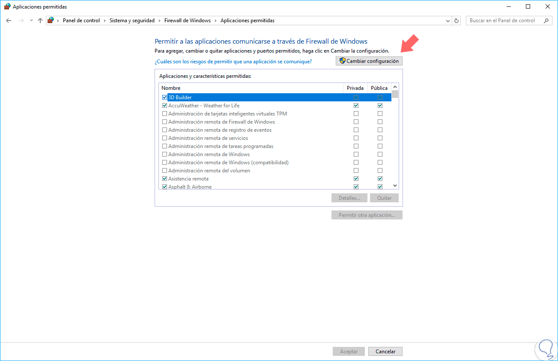The width and height of the screenshot is (558, 361).
Task: Expand the root chevron beside address bar icon
Action: pos(58,21)
